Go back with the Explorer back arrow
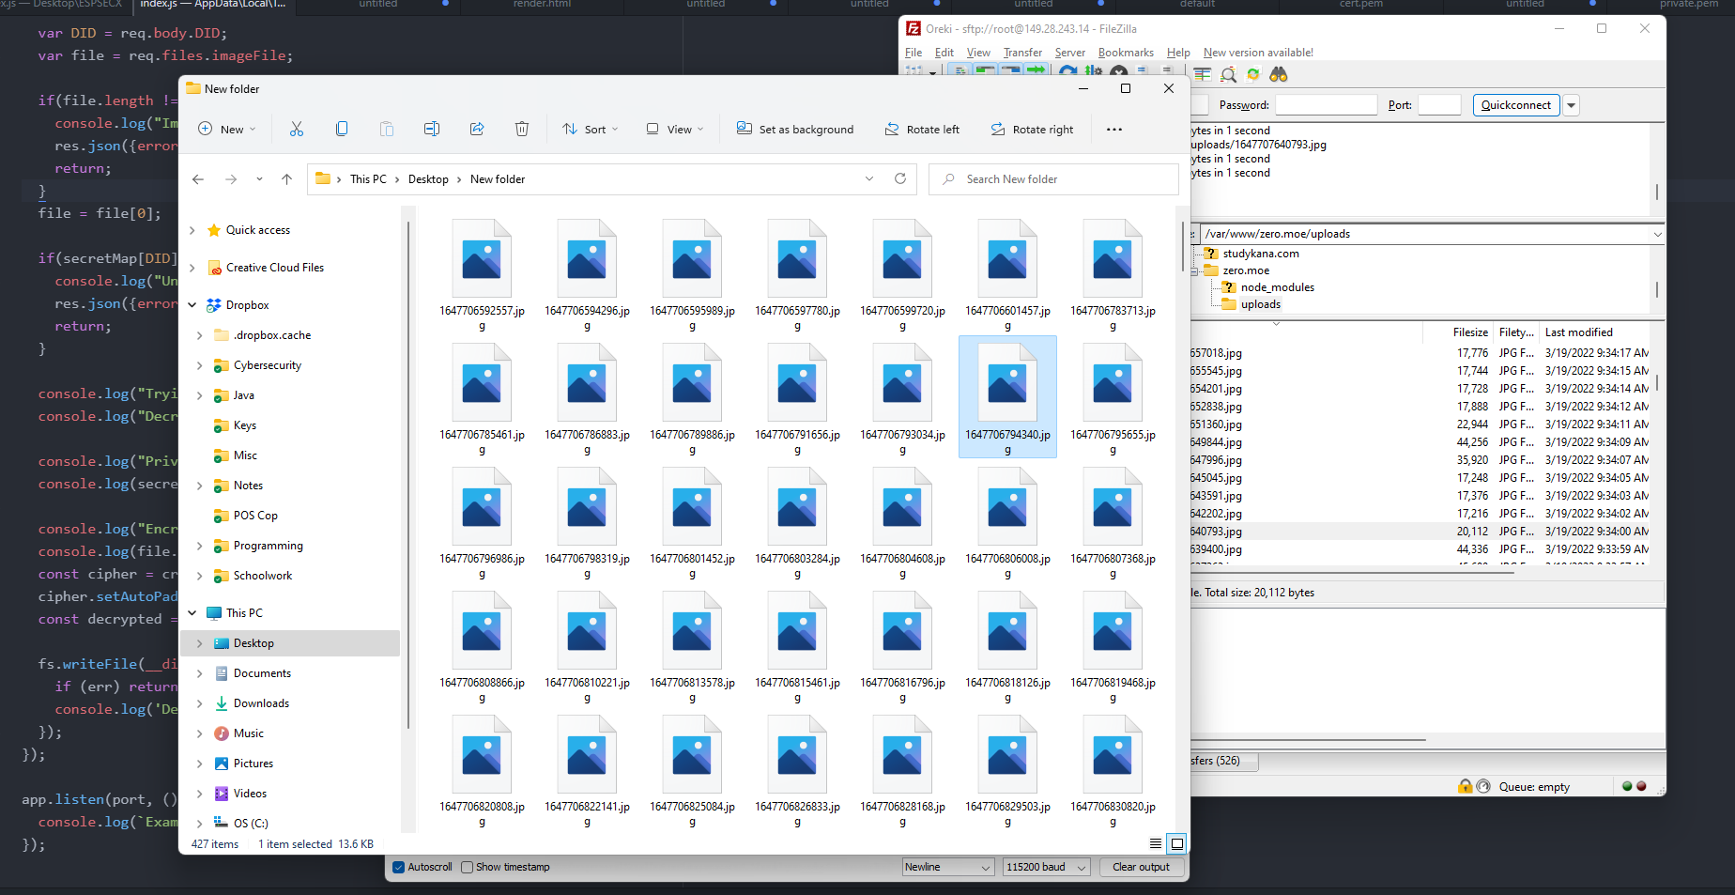Screen dimensions: 1735x895 [x=198, y=179]
